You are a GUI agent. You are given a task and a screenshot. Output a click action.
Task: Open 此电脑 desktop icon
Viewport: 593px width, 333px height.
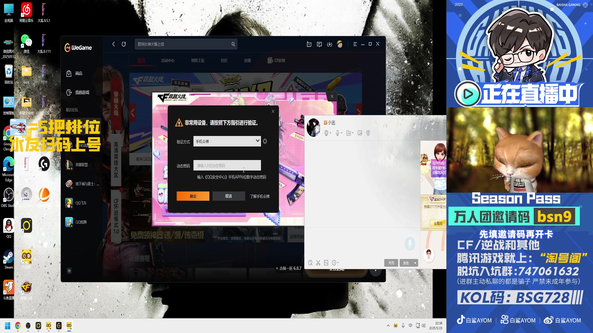click(9, 13)
